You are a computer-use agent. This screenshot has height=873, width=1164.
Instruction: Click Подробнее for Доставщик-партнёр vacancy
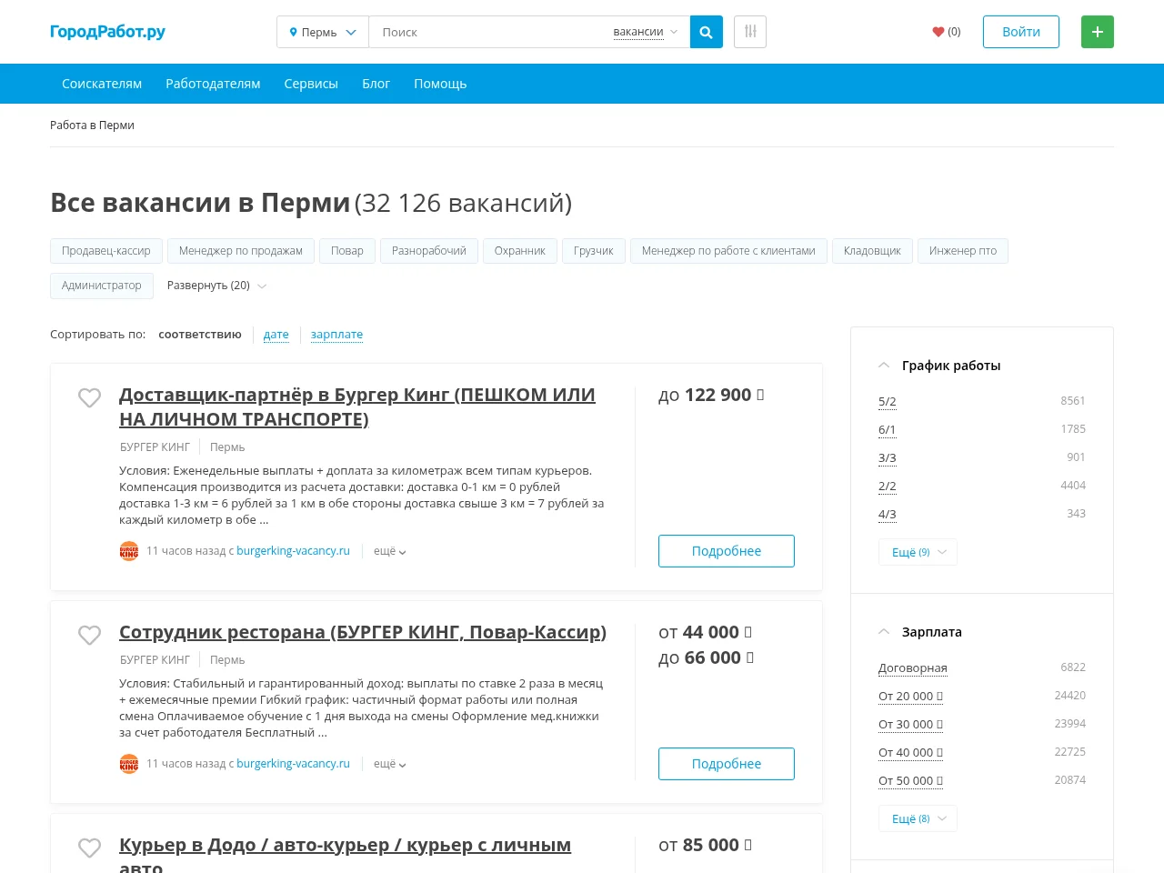(727, 551)
